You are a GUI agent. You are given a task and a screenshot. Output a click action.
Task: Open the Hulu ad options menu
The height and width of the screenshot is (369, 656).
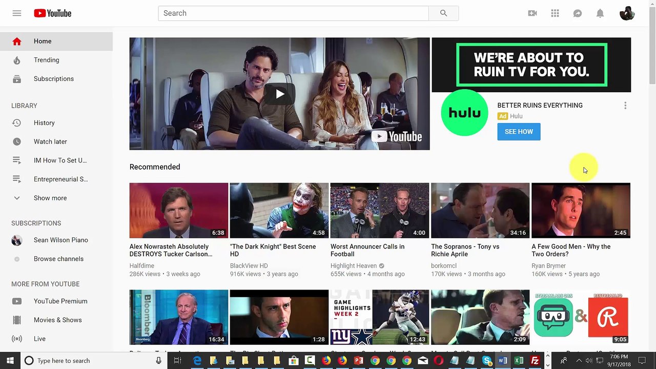(x=625, y=106)
